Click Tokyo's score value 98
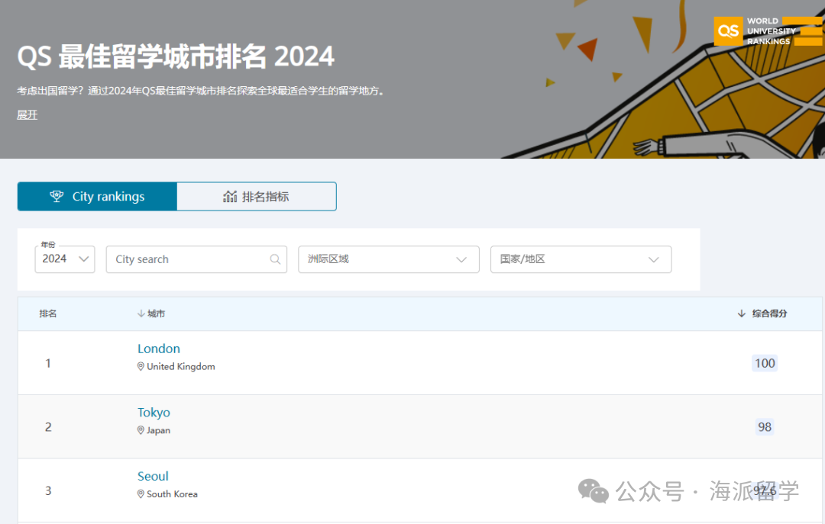The image size is (825, 524). click(765, 427)
